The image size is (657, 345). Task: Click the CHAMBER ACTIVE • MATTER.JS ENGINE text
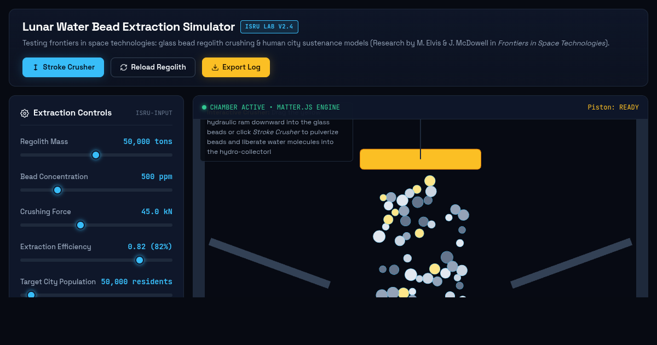[275, 107]
